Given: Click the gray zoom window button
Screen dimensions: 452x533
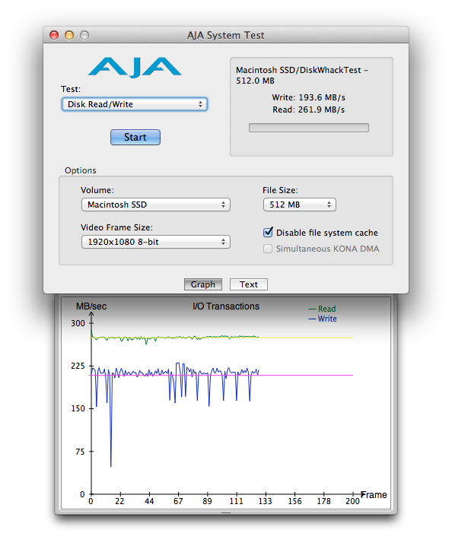Looking at the screenshot, I should tap(84, 35).
